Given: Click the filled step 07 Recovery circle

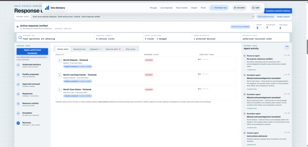Looking at the screenshot, I should tap(18, 123).
